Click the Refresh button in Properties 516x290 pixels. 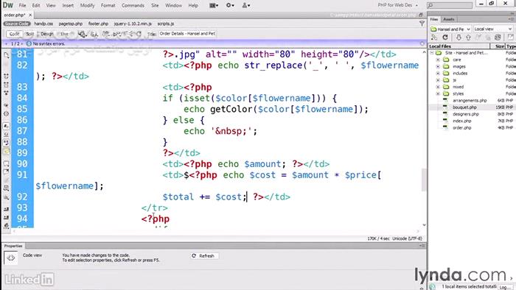click(x=204, y=255)
